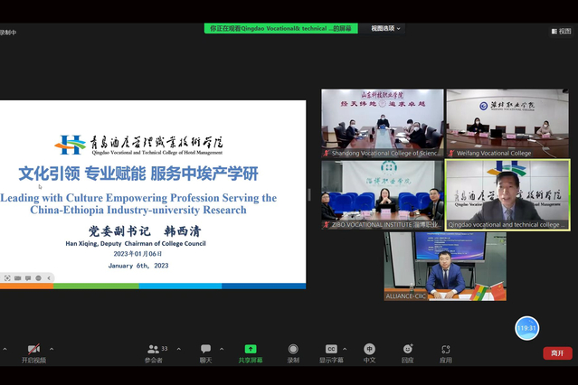Click the Start Video (开启视频) camera icon
The height and width of the screenshot is (385, 578).
click(33, 349)
